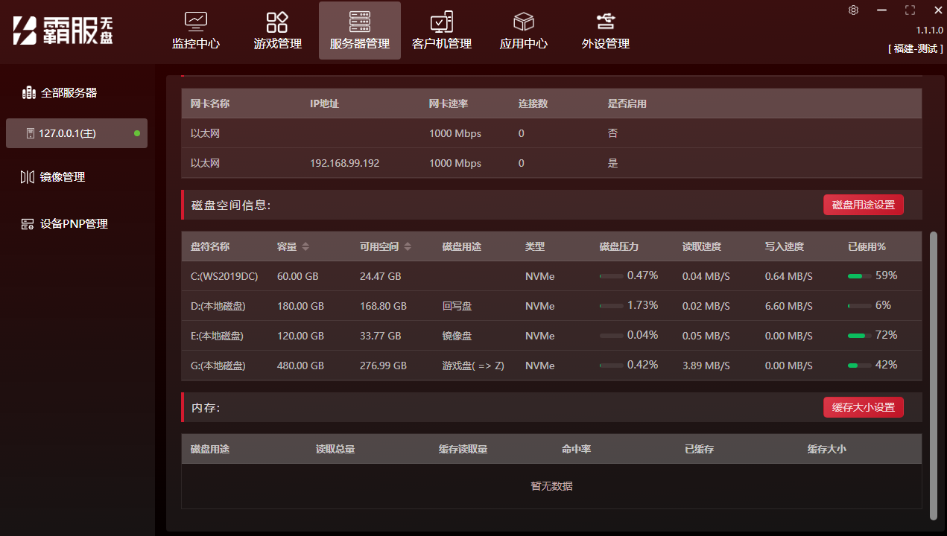Switch to 客户机管理 tab label
The image size is (947, 536).
coord(442,44)
